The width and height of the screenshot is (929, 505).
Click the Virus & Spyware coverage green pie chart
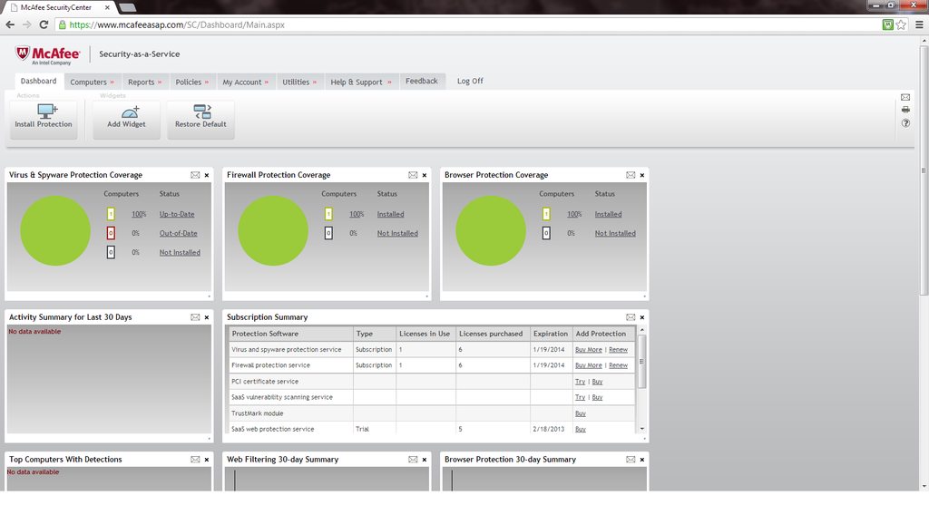[x=55, y=231]
